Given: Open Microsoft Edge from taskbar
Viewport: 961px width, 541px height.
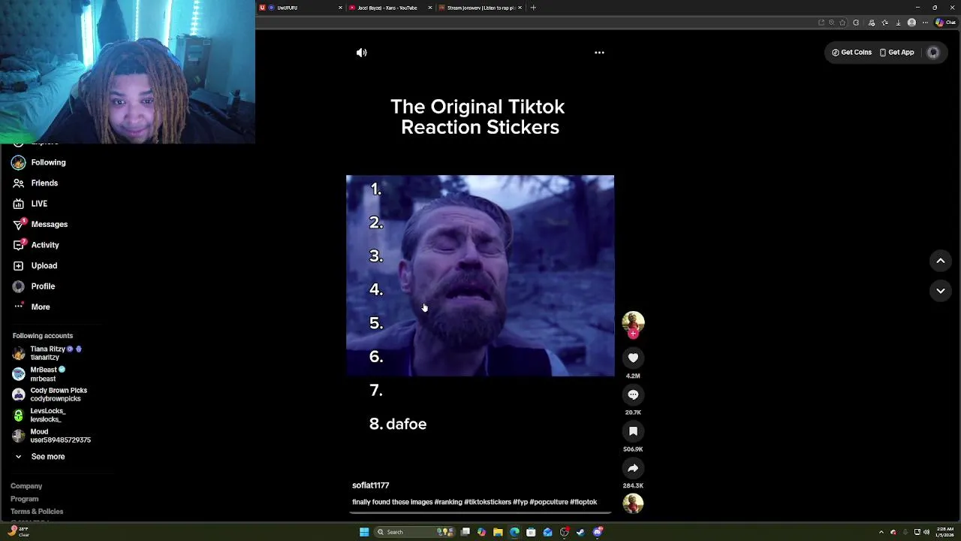Looking at the screenshot, I should click(514, 532).
